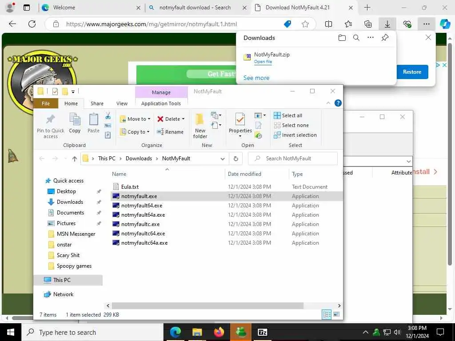Open downloads folder icon in Downloads panel
Screen dimensions: 455x341
[342, 38]
